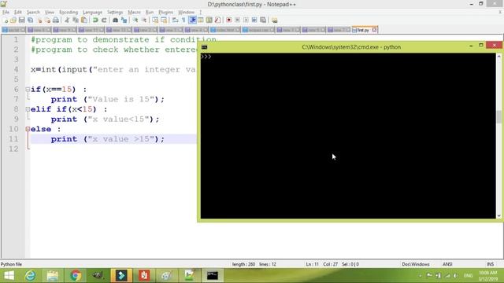The image size is (504, 283).
Task: Click the Print toolbar icon
Action: click(x=56, y=20)
